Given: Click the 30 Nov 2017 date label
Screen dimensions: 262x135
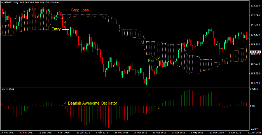Looking at the screenshot, I should [x=26, y=132].
